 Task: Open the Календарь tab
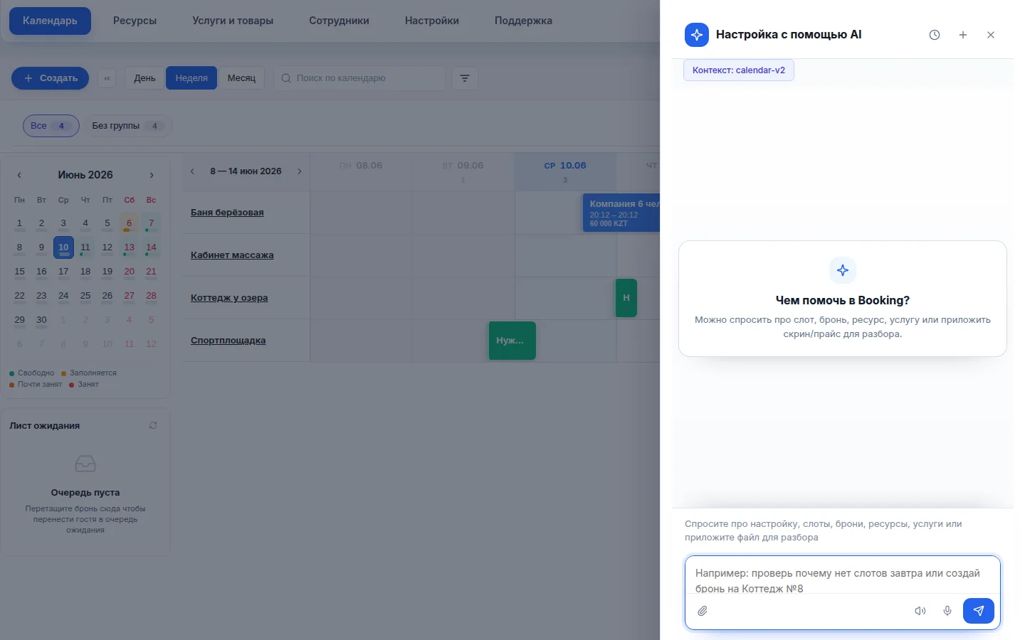click(x=50, y=21)
